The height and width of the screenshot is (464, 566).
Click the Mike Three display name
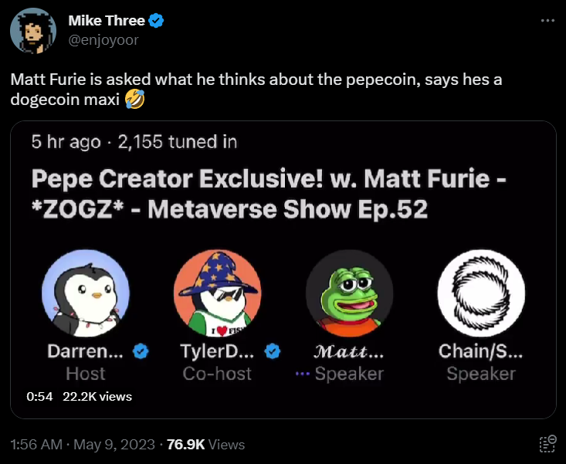[112, 22]
